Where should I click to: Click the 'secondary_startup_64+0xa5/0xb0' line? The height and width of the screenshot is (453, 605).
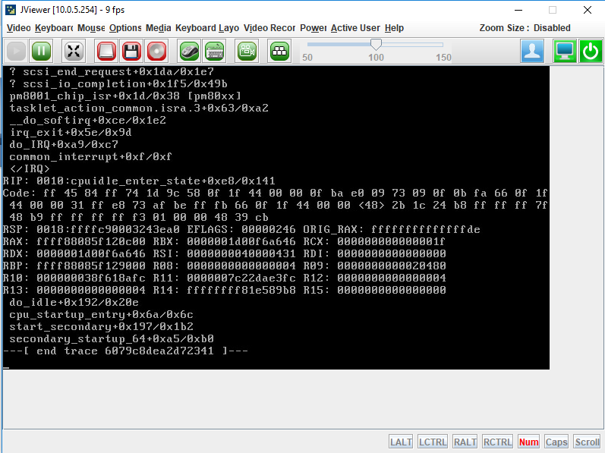[x=112, y=339]
